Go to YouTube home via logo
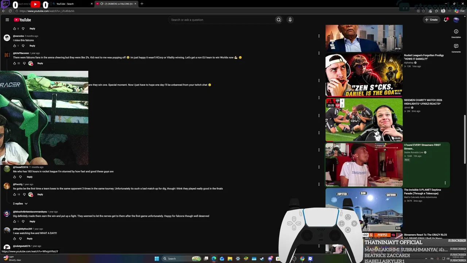 22,20
